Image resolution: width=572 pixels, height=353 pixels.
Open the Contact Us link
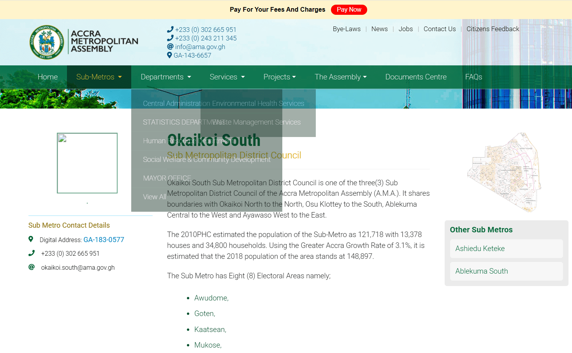(440, 29)
